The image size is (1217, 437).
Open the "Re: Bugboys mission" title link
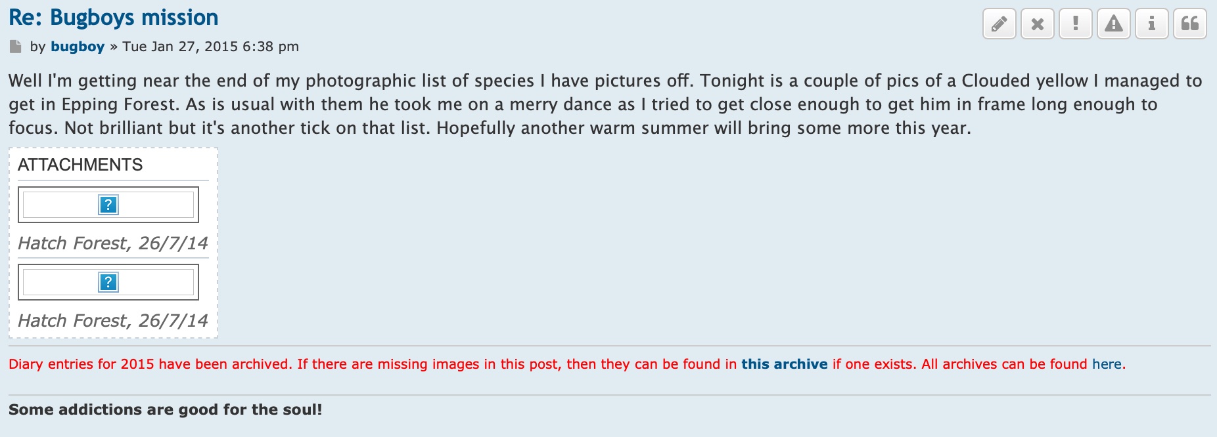coord(114,18)
